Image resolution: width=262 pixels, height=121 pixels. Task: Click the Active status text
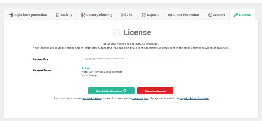click(85, 68)
